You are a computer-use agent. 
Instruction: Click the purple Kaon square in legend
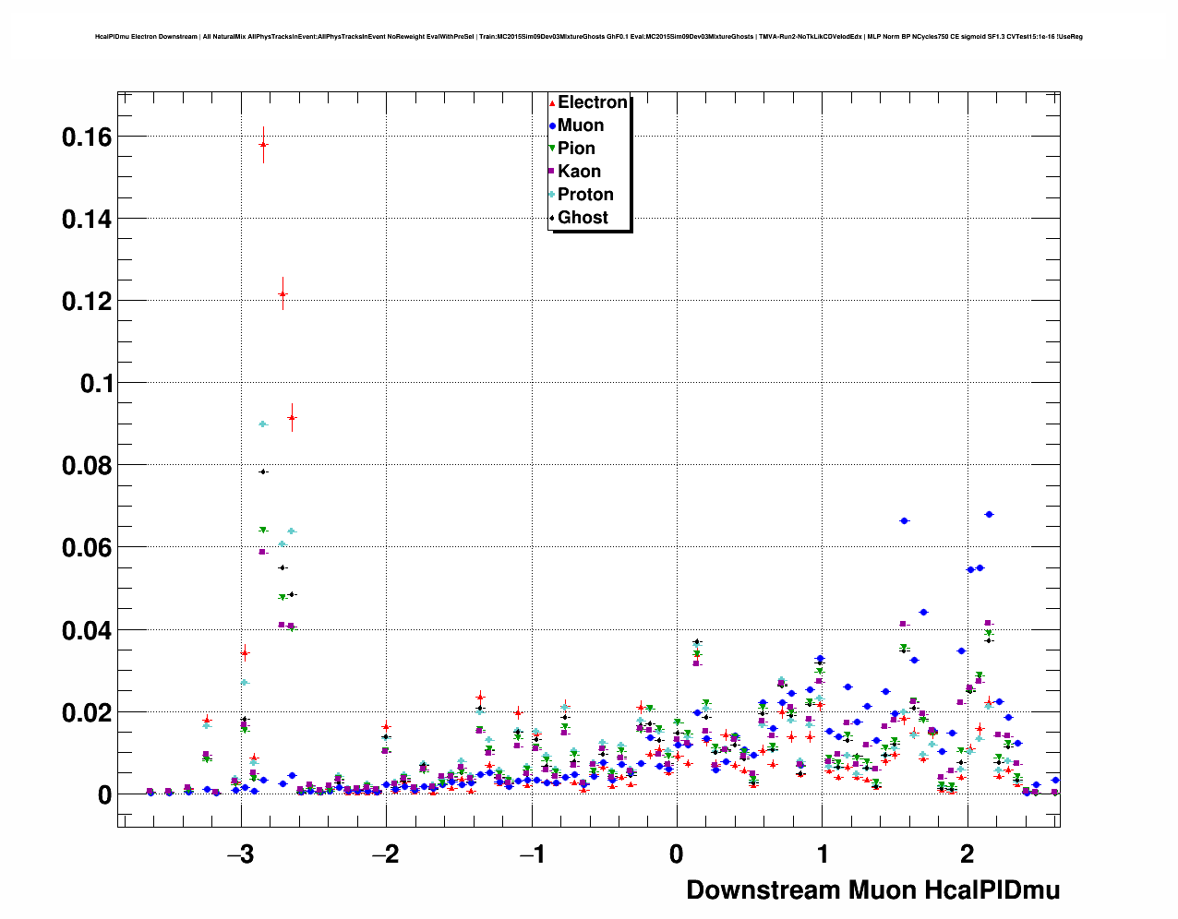click(552, 172)
